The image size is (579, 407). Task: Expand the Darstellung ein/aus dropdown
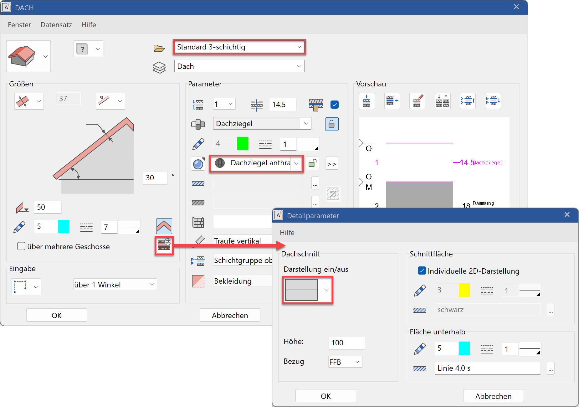click(x=326, y=290)
